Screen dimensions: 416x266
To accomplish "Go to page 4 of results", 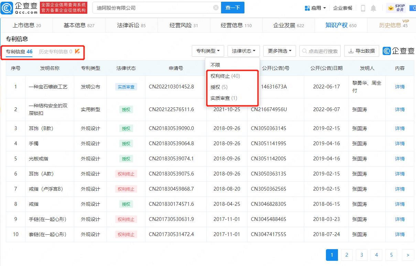I will (376, 255).
